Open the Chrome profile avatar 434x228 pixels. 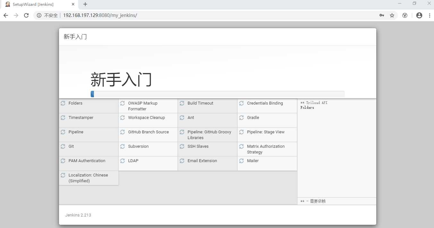[x=419, y=15]
